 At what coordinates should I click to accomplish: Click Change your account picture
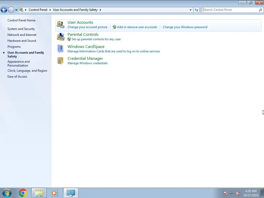click(x=87, y=27)
